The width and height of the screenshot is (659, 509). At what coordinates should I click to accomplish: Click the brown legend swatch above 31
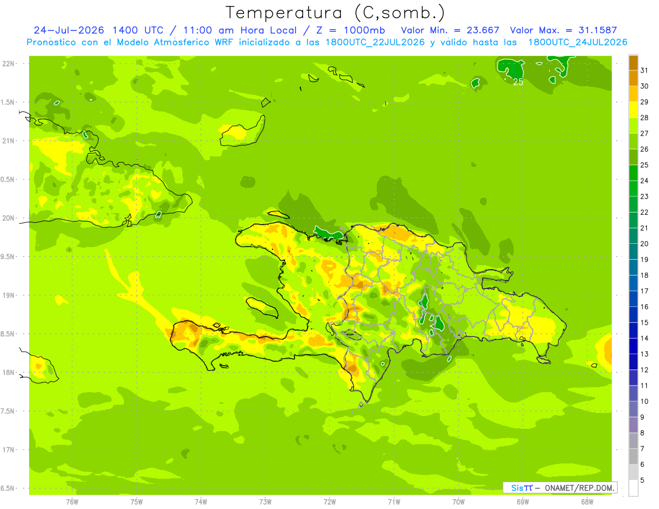[x=633, y=63]
